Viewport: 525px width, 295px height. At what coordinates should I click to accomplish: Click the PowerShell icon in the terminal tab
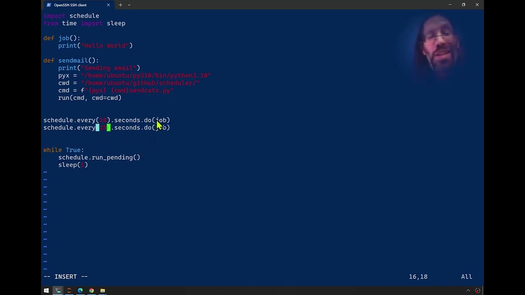[x=49, y=5]
